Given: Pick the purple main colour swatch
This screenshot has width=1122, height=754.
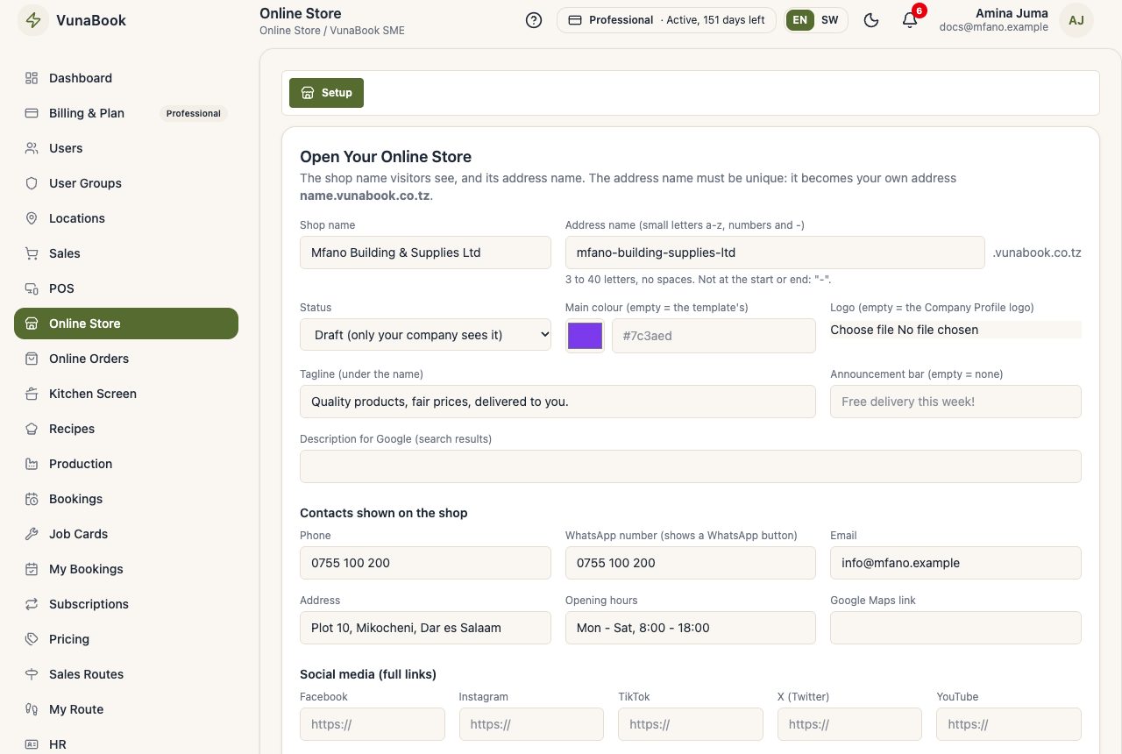Looking at the screenshot, I should 585,336.
